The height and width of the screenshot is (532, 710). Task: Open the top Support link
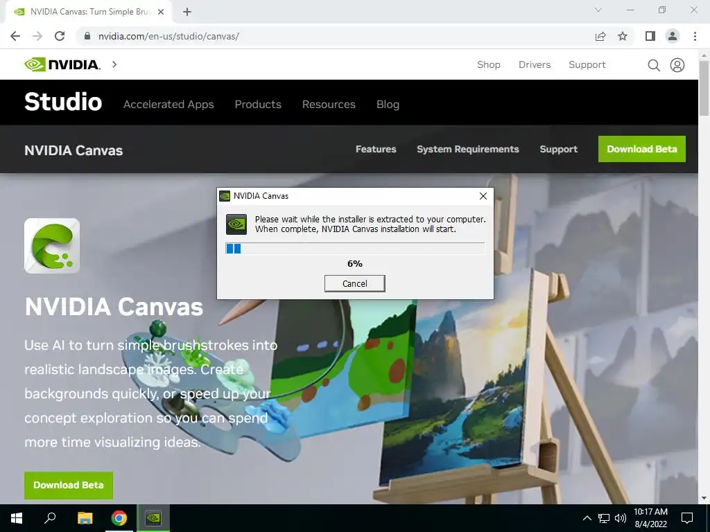pyautogui.click(x=587, y=64)
